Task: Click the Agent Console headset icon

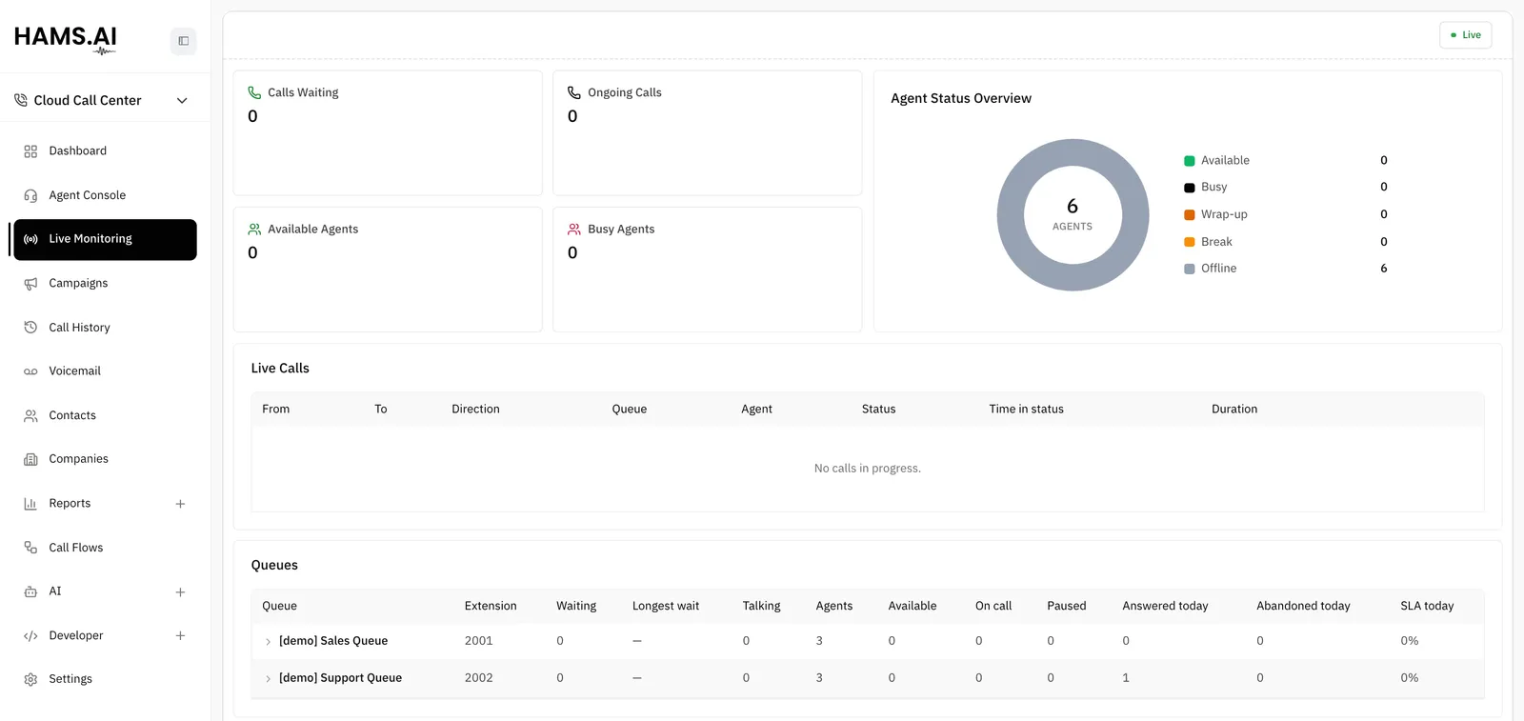Action: (30, 195)
